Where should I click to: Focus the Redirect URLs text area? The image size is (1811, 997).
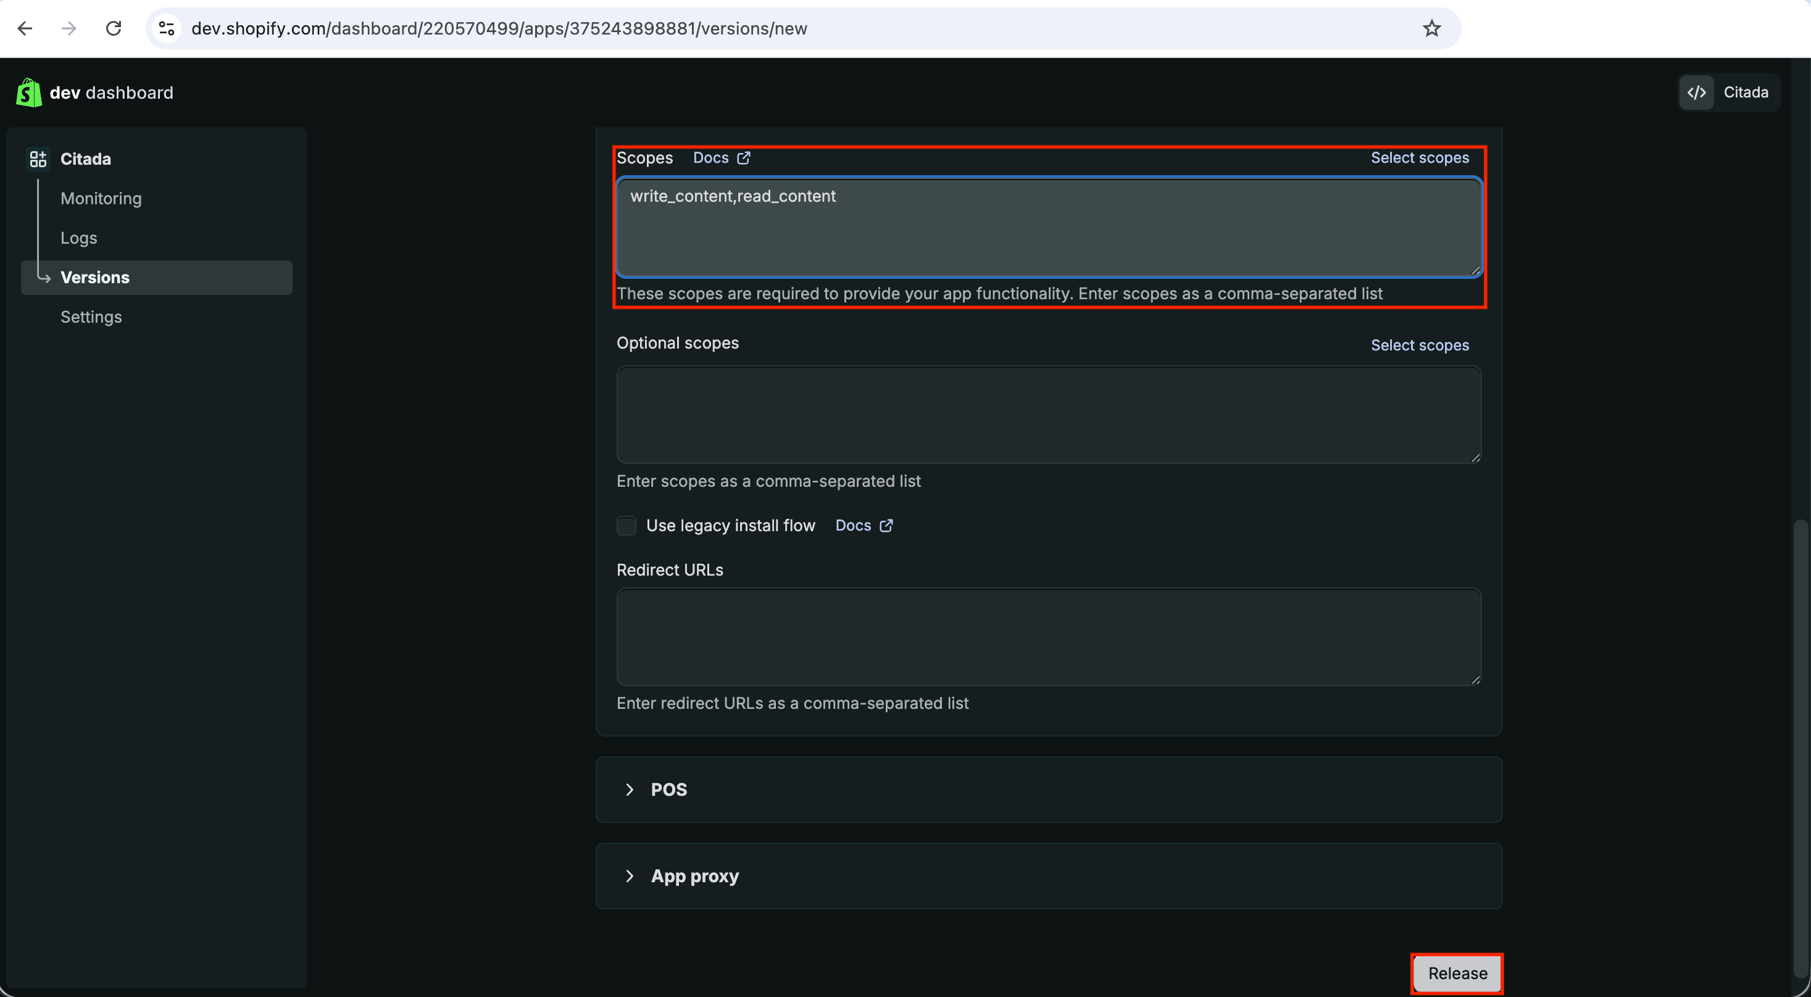click(x=1048, y=637)
